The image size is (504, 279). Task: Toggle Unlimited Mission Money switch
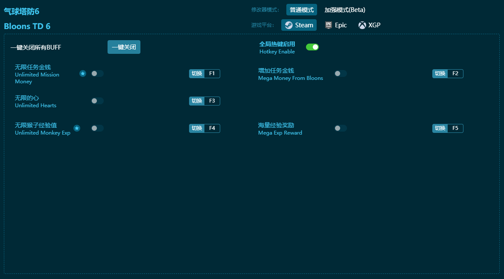97,73
